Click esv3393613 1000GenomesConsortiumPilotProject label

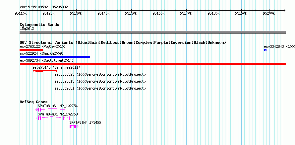(x=100, y=81)
